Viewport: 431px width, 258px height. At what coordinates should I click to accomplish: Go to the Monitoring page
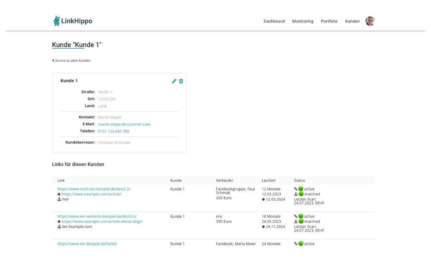tap(303, 21)
